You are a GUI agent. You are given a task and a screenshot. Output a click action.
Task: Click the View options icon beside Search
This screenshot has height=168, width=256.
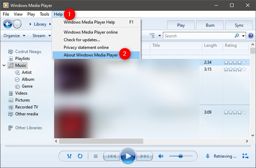tap(152, 36)
